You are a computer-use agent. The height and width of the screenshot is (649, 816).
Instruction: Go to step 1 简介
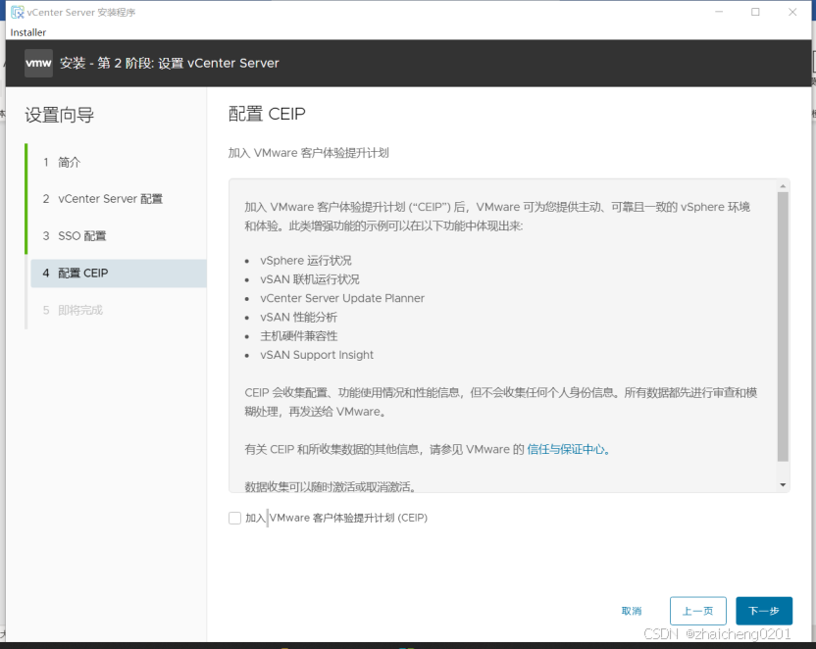[x=62, y=163]
